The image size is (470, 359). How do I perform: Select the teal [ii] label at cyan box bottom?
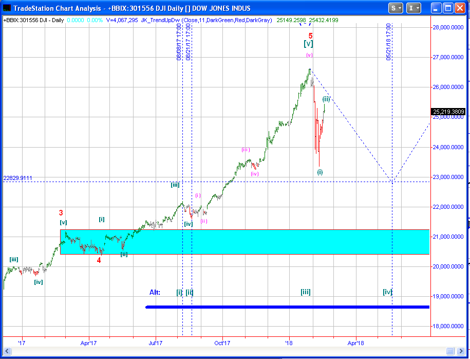pyautogui.click(x=124, y=254)
